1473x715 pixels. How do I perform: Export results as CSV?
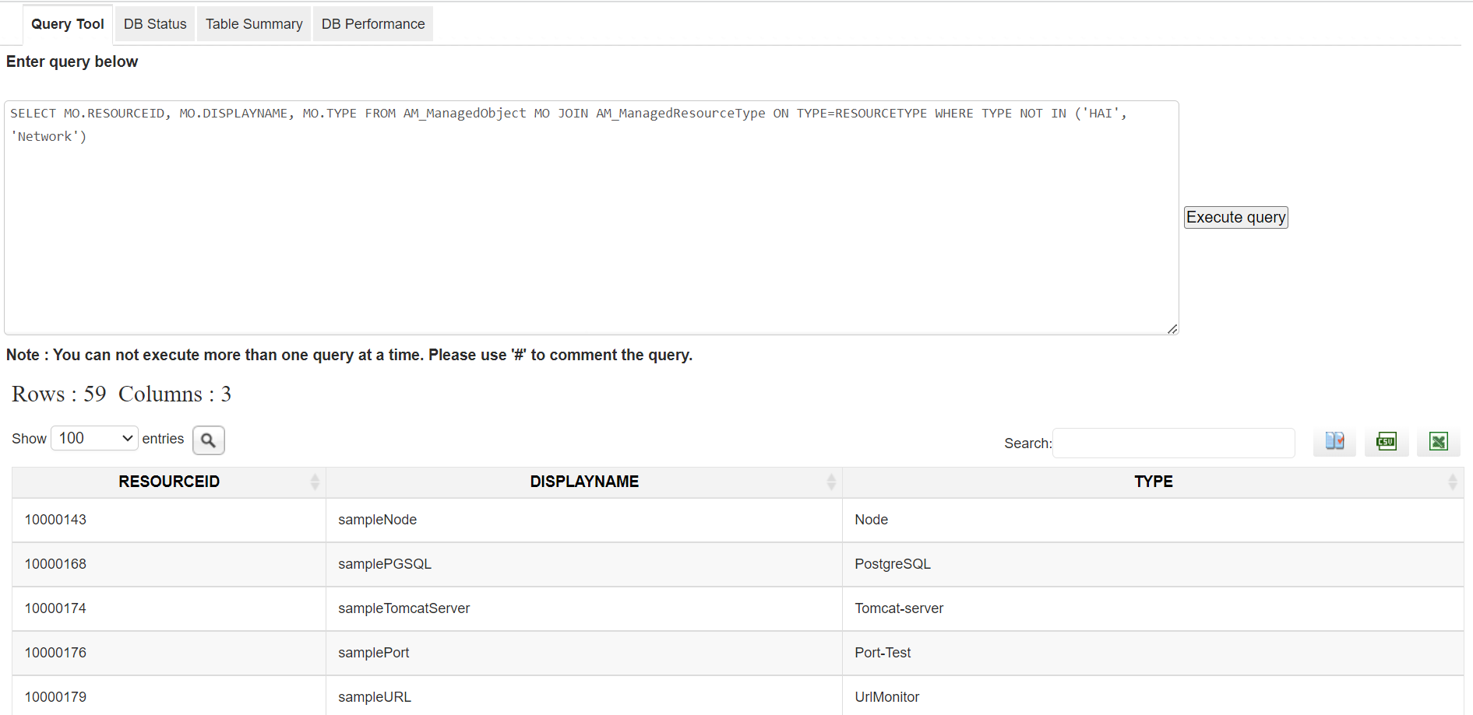(1387, 442)
